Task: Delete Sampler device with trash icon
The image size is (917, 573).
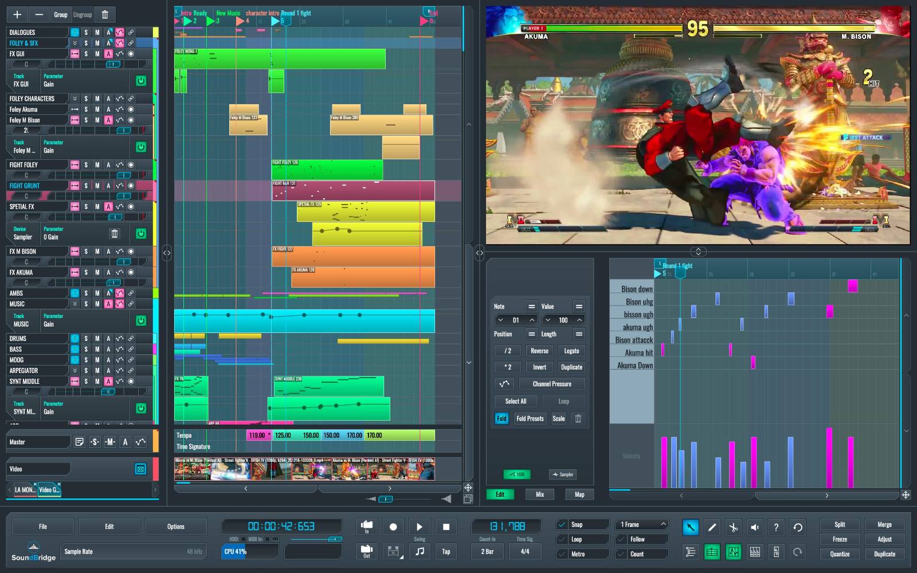Action: [114, 233]
